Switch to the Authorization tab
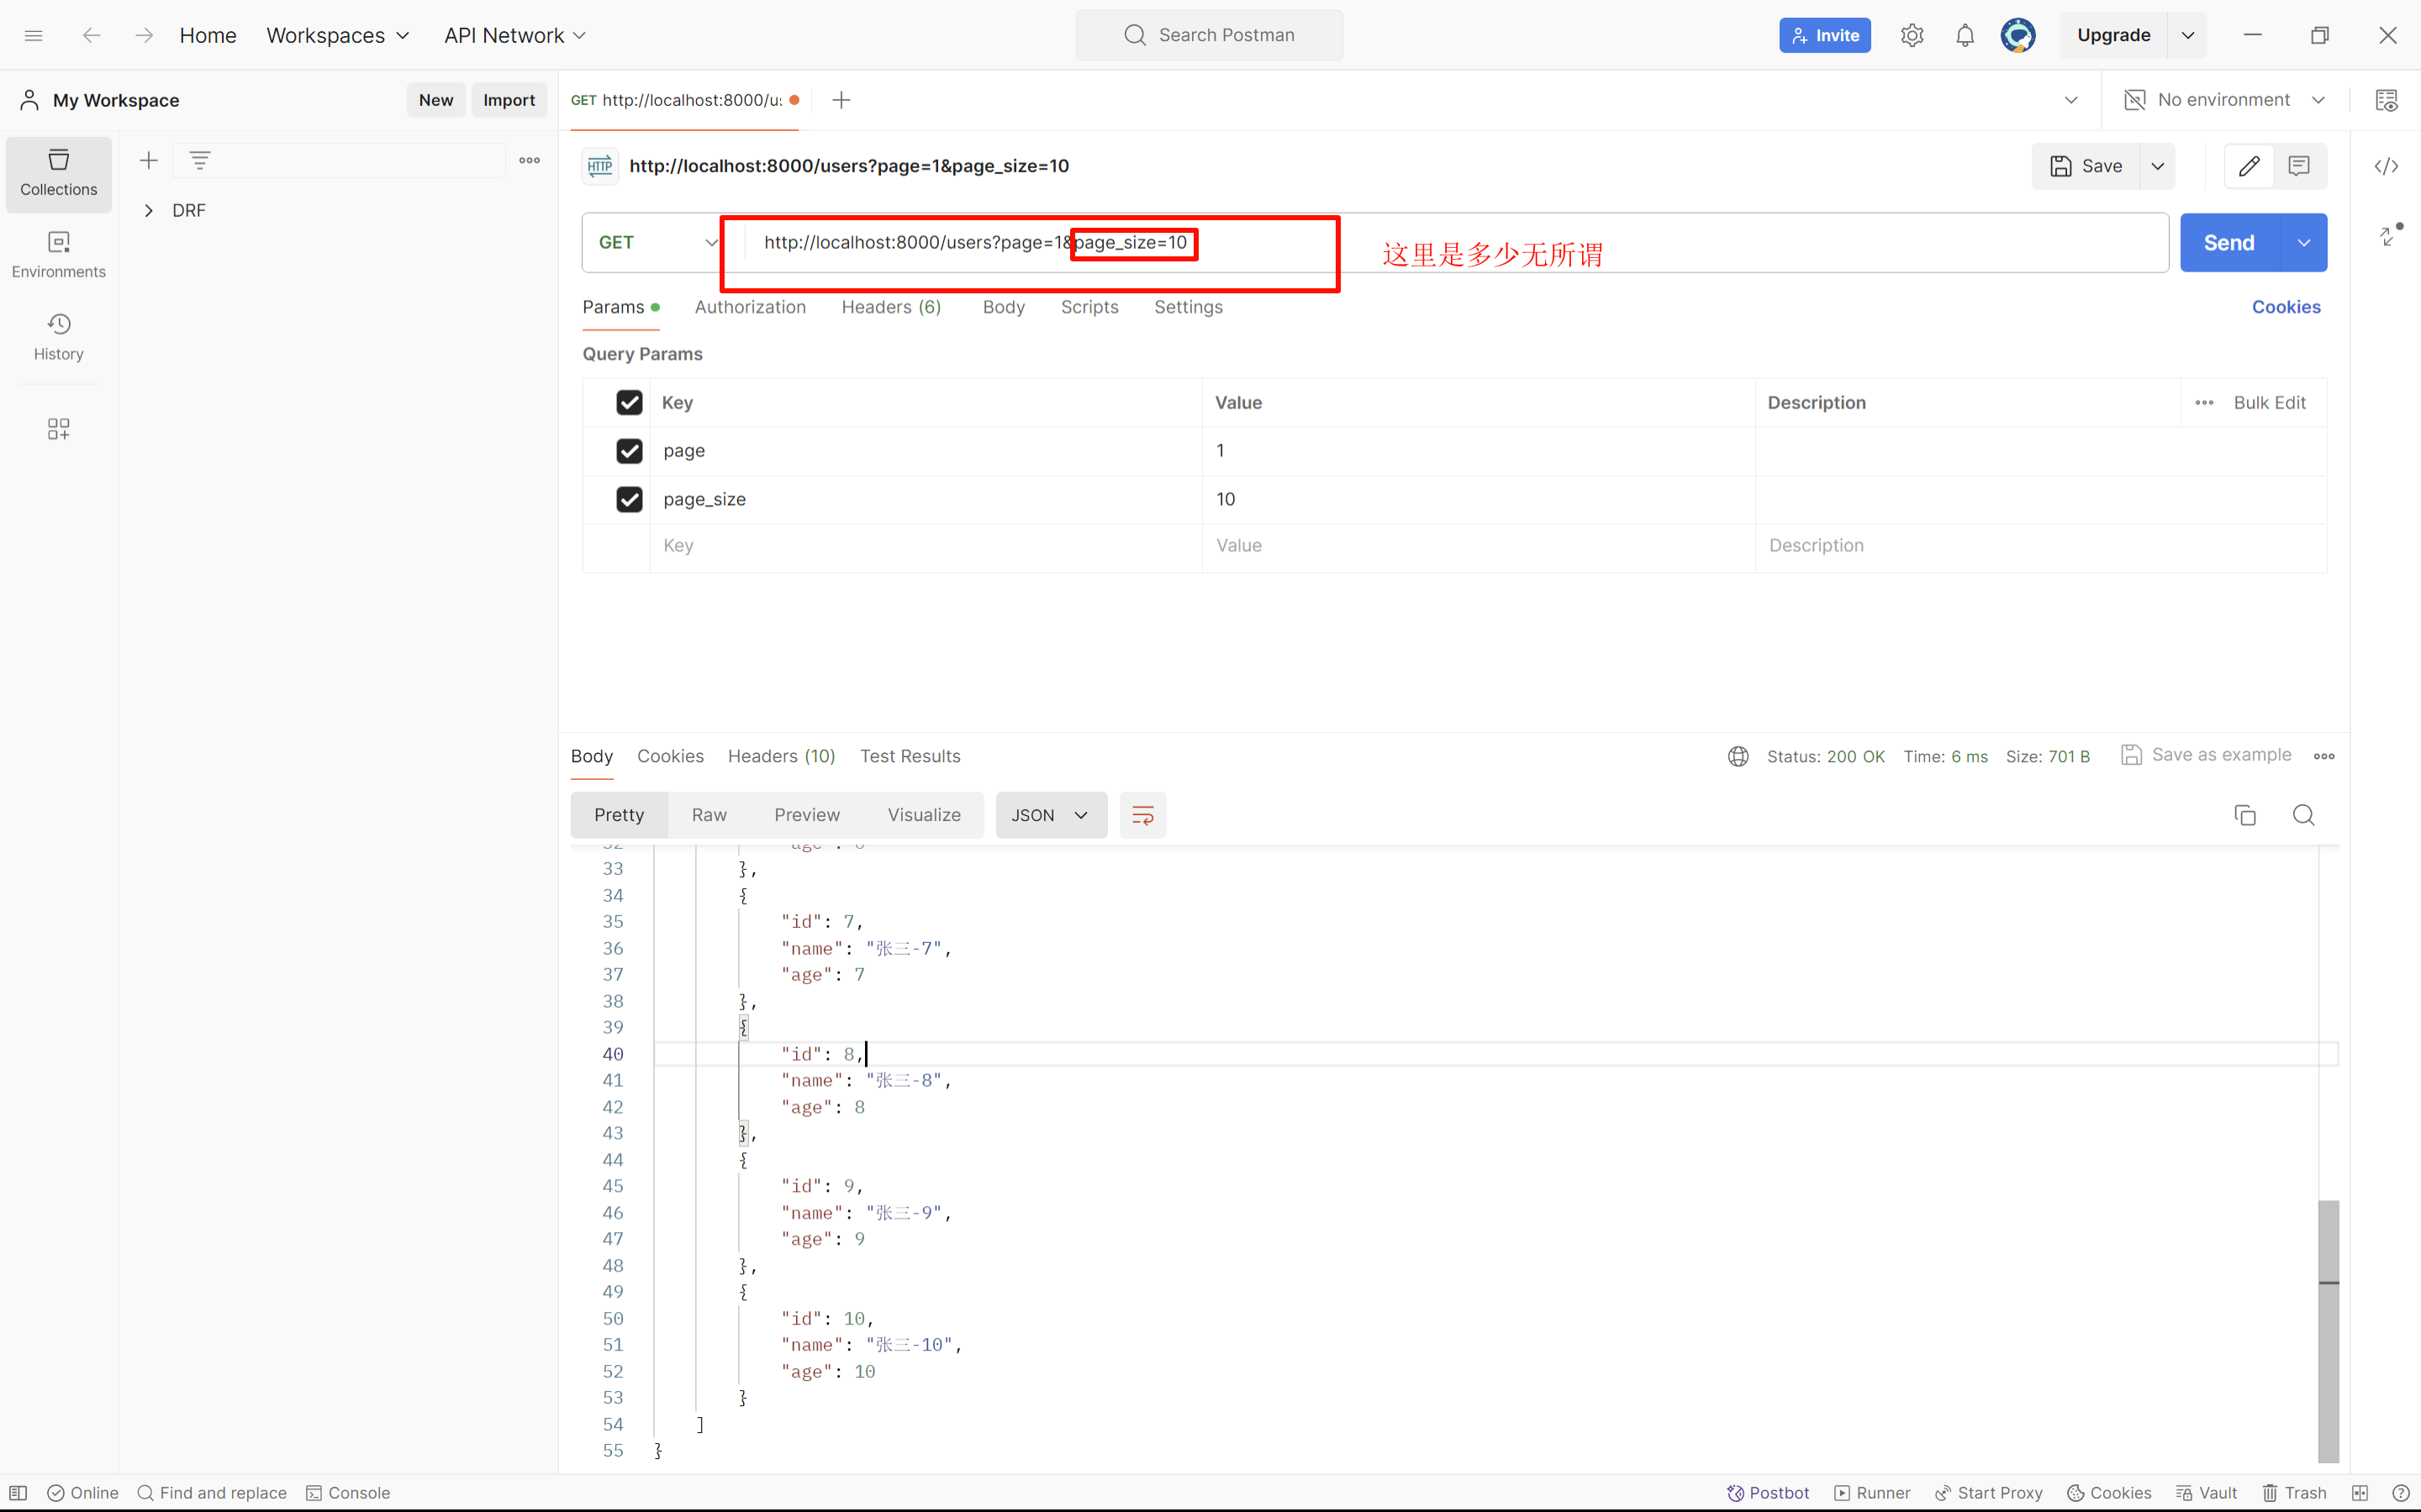 (749, 307)
